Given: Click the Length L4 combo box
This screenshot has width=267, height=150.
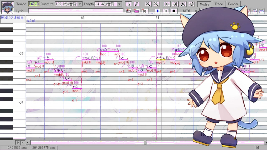Looking at the screenshot, I should [108, 4].
